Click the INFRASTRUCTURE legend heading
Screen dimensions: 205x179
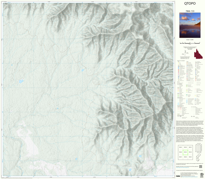pyautogui.click(x=180, y=116)
